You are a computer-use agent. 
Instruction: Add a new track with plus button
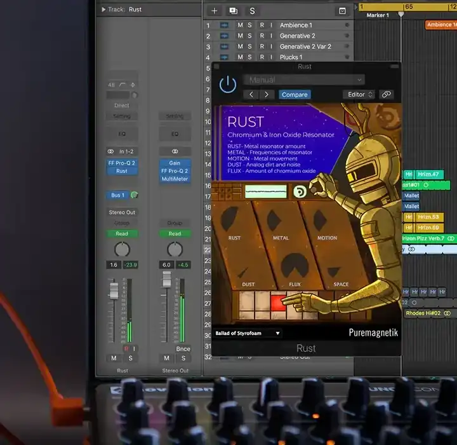[x=215, y=11]
